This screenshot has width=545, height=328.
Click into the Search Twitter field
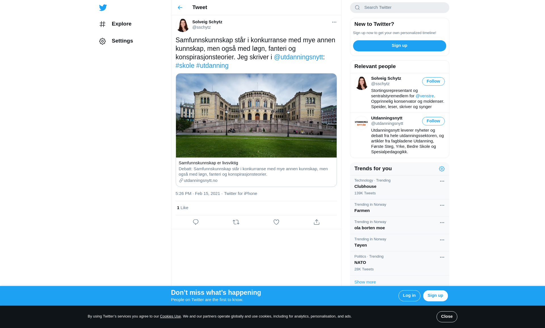[399, 8]
